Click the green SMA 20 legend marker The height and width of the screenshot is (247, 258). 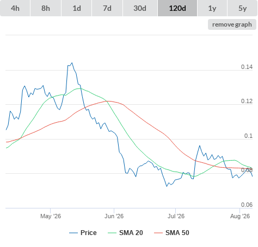[x=112, y=233]
